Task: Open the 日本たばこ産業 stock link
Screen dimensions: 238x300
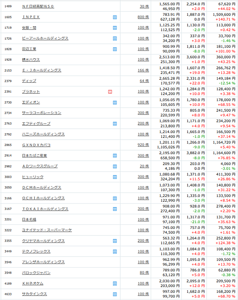Action: pos(35,155)
